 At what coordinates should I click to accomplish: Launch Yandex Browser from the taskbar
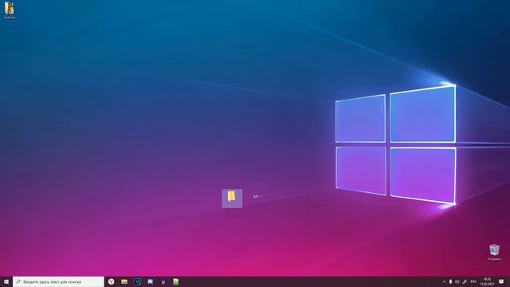click(x=112, y=281)
